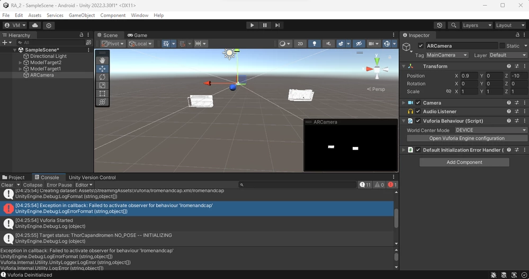Screen dimensions: 529x279
Task: Open the Console Editor dropdown
Action: tap(84, 185)
